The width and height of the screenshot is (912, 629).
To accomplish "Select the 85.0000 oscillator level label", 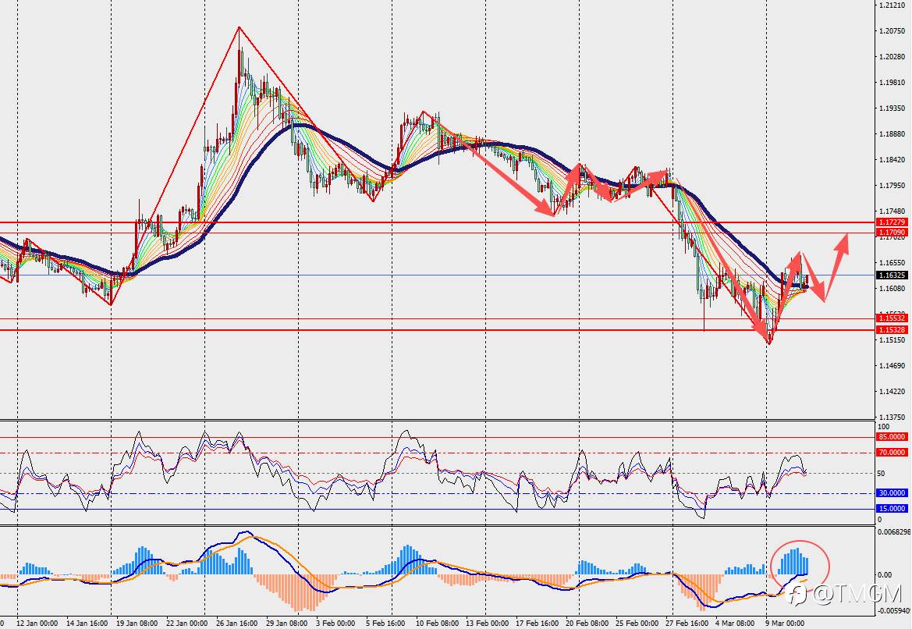I will (892, 437).
